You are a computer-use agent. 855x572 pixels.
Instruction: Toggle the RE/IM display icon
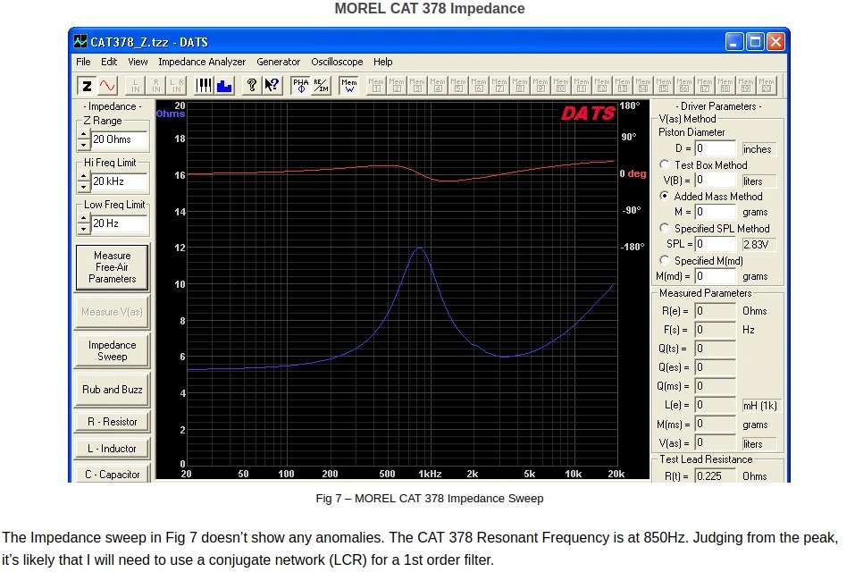pos(321,86)
